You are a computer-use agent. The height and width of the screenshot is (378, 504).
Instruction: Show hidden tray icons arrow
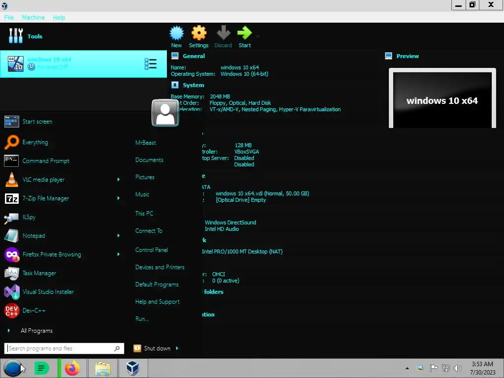click(407, 368)
